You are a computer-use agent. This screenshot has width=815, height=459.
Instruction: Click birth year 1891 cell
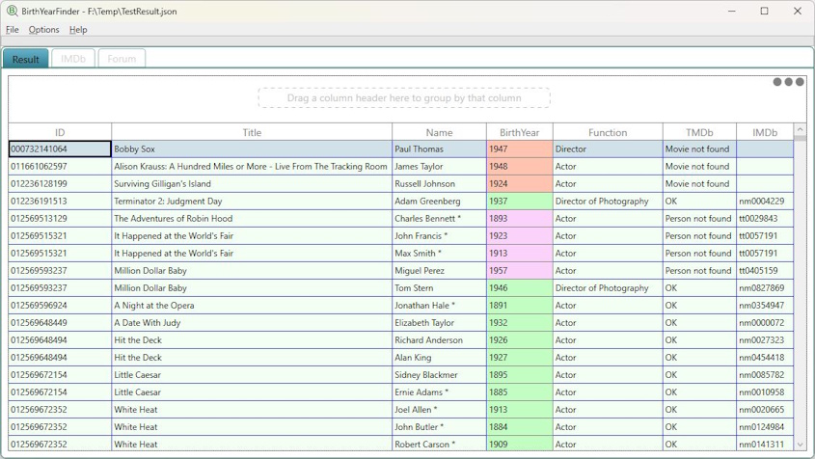pyautogui.click(x=520, y=305)
